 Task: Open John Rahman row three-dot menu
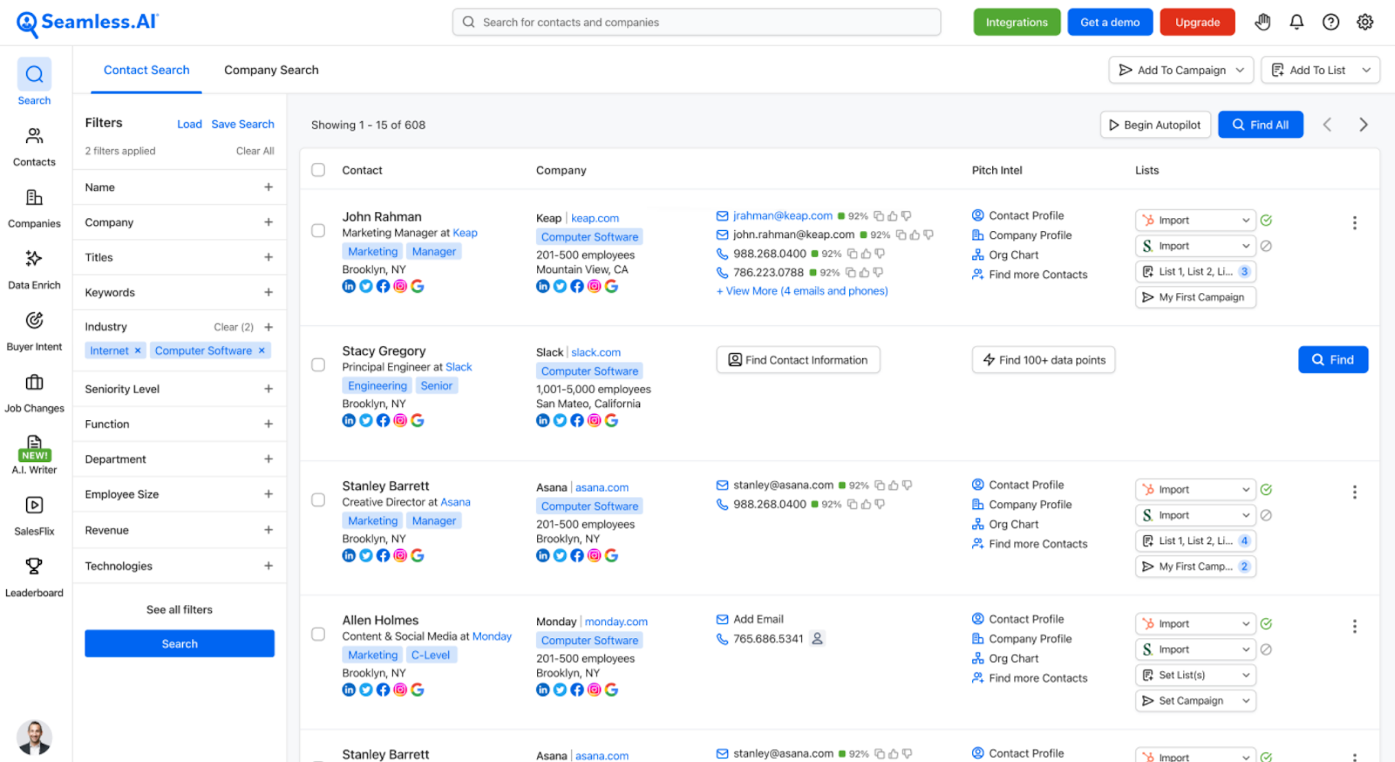1354,223
